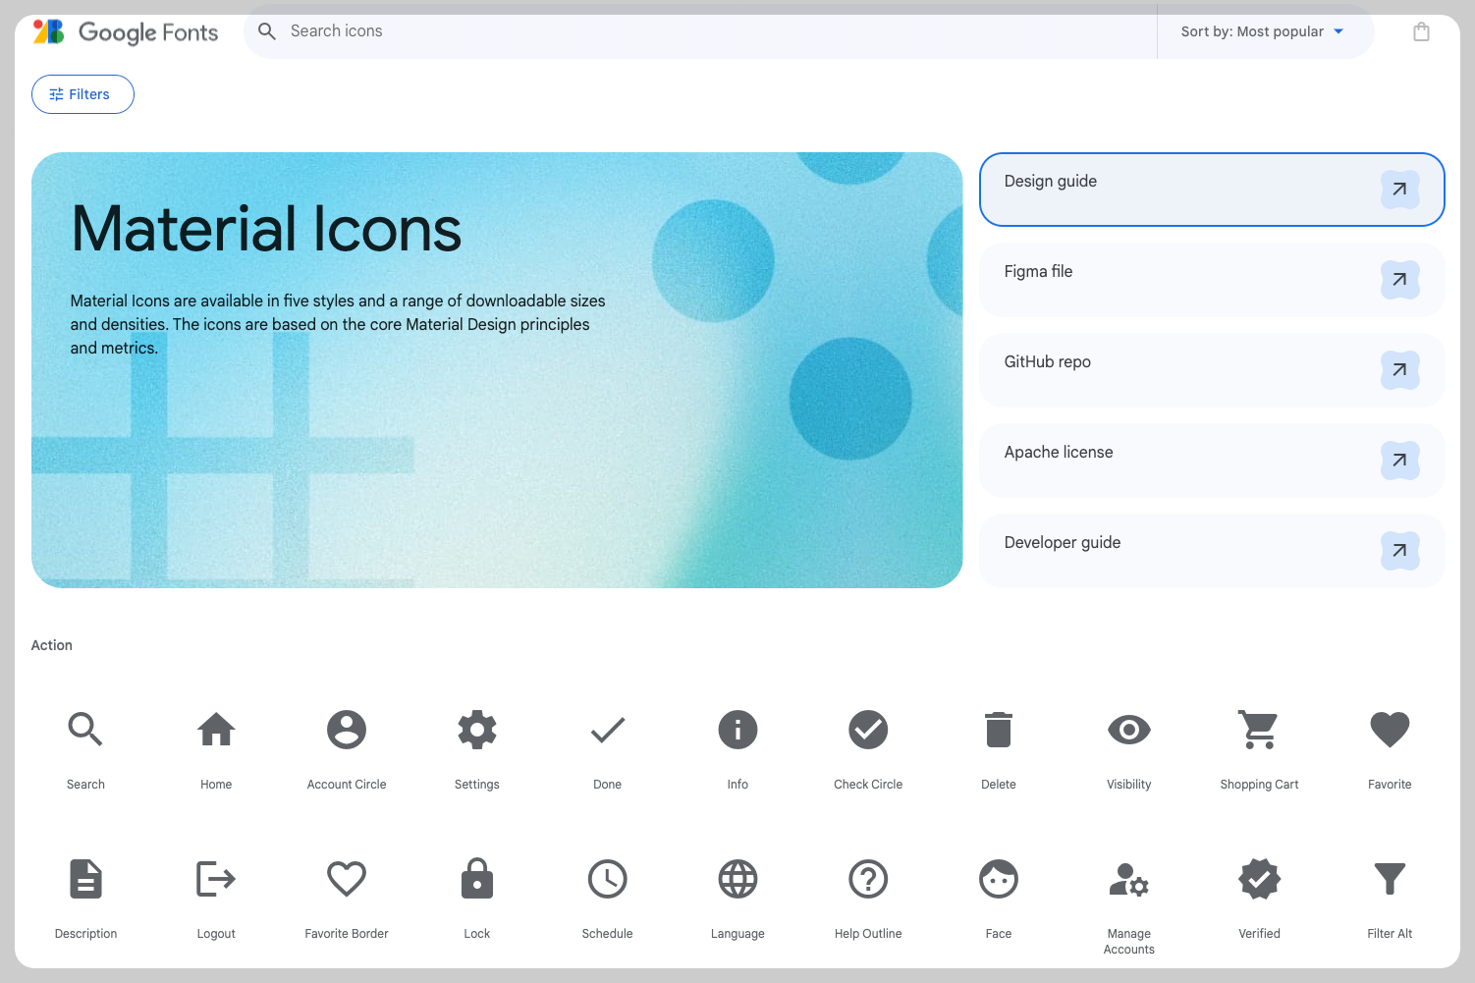This screenshot has width=1475, height=983.
Task: Select the Check Circle icon
Action: coord(868,730)
